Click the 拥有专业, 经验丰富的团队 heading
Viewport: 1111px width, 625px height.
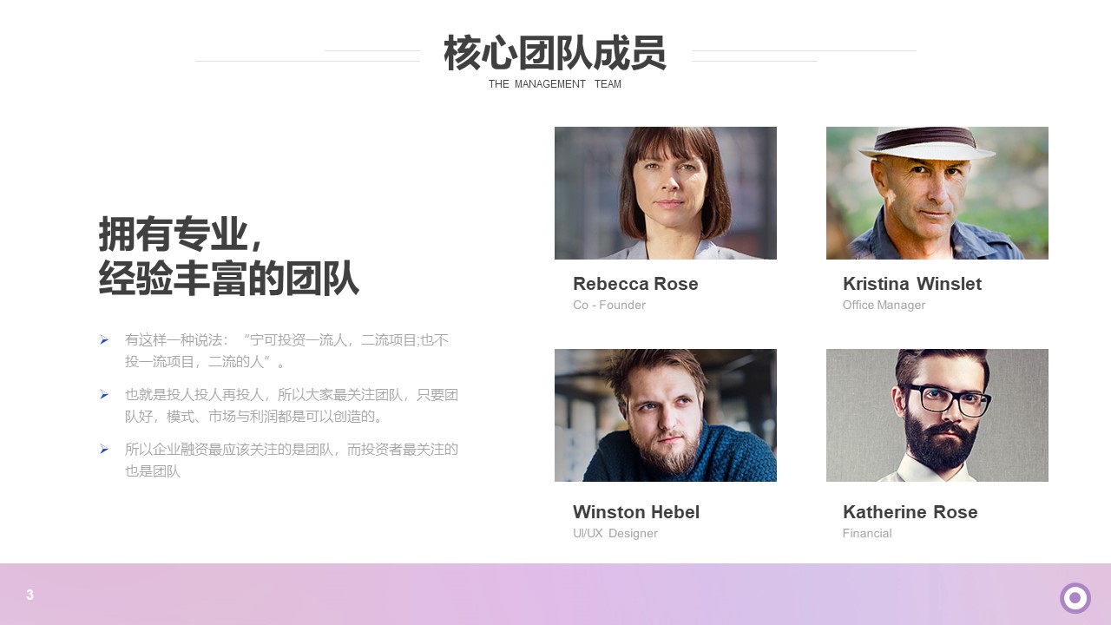tap(228, 257)
